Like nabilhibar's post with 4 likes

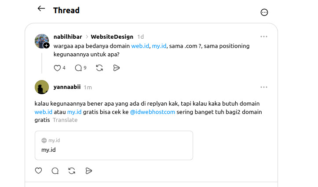pos(57,68)
